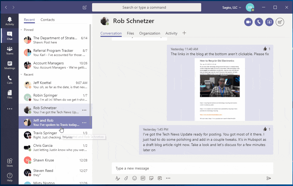Open JW profile avatar menu
293x186 pixels.
click(250, 7)
